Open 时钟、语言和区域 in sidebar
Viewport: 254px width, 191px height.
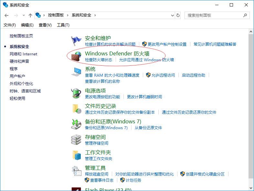pyautogui.click(x=25, y=91)
